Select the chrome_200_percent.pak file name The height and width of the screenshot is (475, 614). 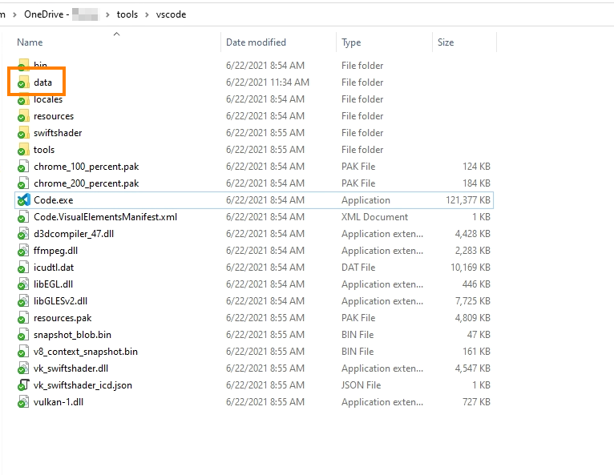86,183
